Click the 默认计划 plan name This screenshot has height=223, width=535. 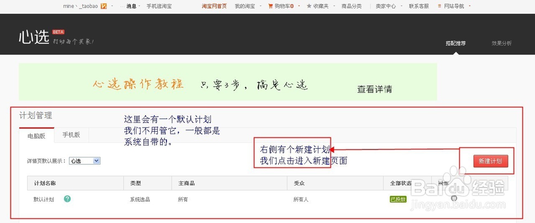[43, 200]
